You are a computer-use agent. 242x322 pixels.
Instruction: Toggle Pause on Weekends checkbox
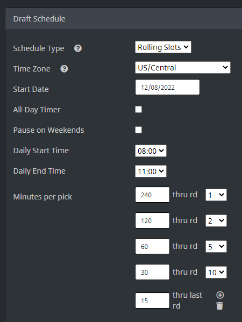click(138, 130)
